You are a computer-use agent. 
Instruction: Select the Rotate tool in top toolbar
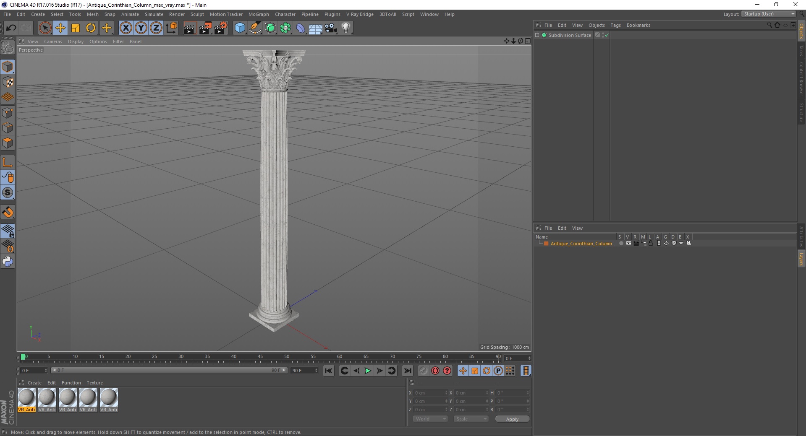pyautogui.click(x=91, y=28)
